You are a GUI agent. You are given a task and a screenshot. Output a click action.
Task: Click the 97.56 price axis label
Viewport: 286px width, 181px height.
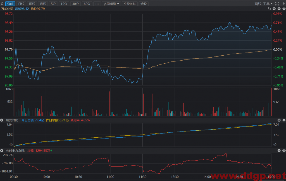click(9, 58)
